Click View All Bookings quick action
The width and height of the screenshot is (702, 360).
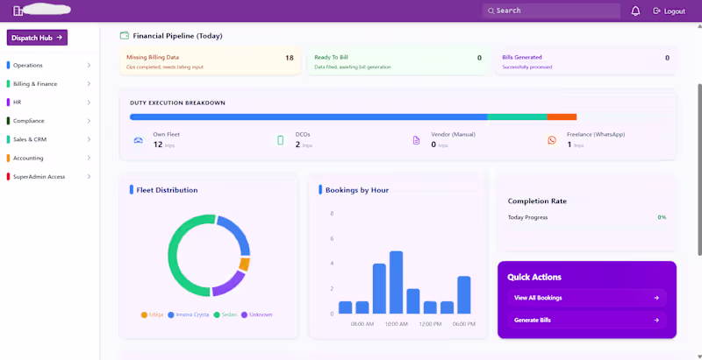[x=586, y=298]
